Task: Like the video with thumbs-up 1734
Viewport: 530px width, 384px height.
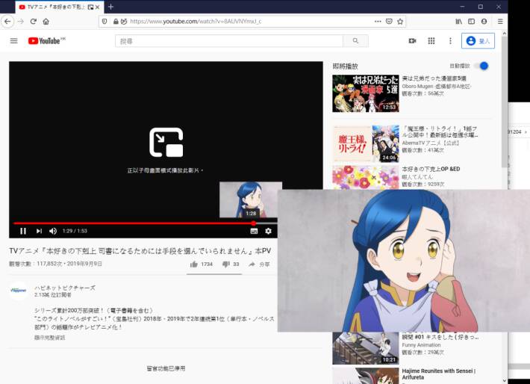Action: point(201,264)
